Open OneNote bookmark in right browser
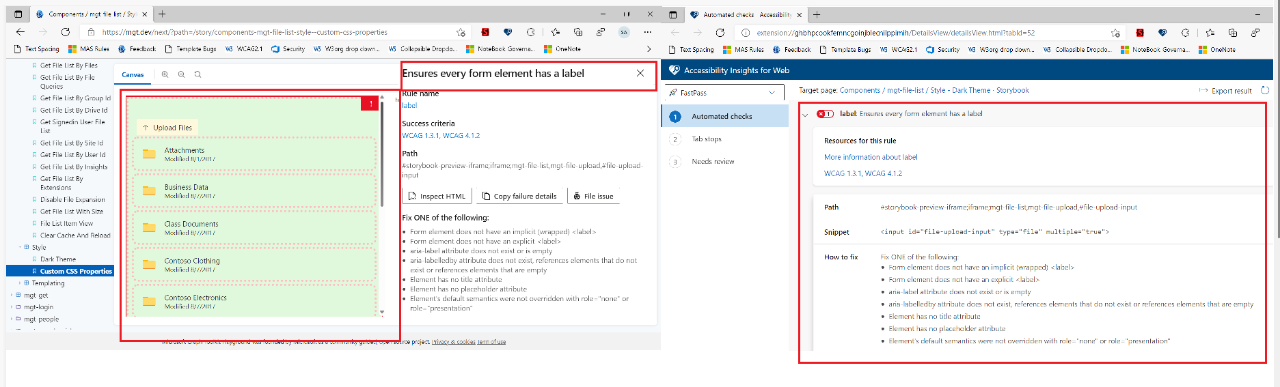 pyautogui.click(x=1217, y=50)
